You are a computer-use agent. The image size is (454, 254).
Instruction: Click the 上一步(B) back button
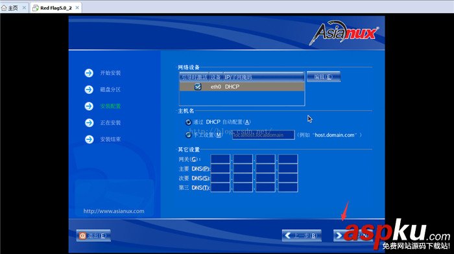click(x=302, y=235)
